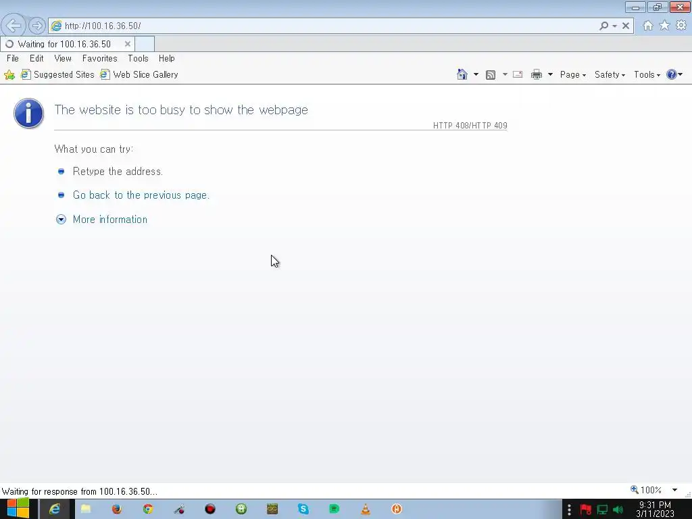Click the status bar 'Waiting for response' text
This screenshot has height=519, width=692.
point(80,491)
